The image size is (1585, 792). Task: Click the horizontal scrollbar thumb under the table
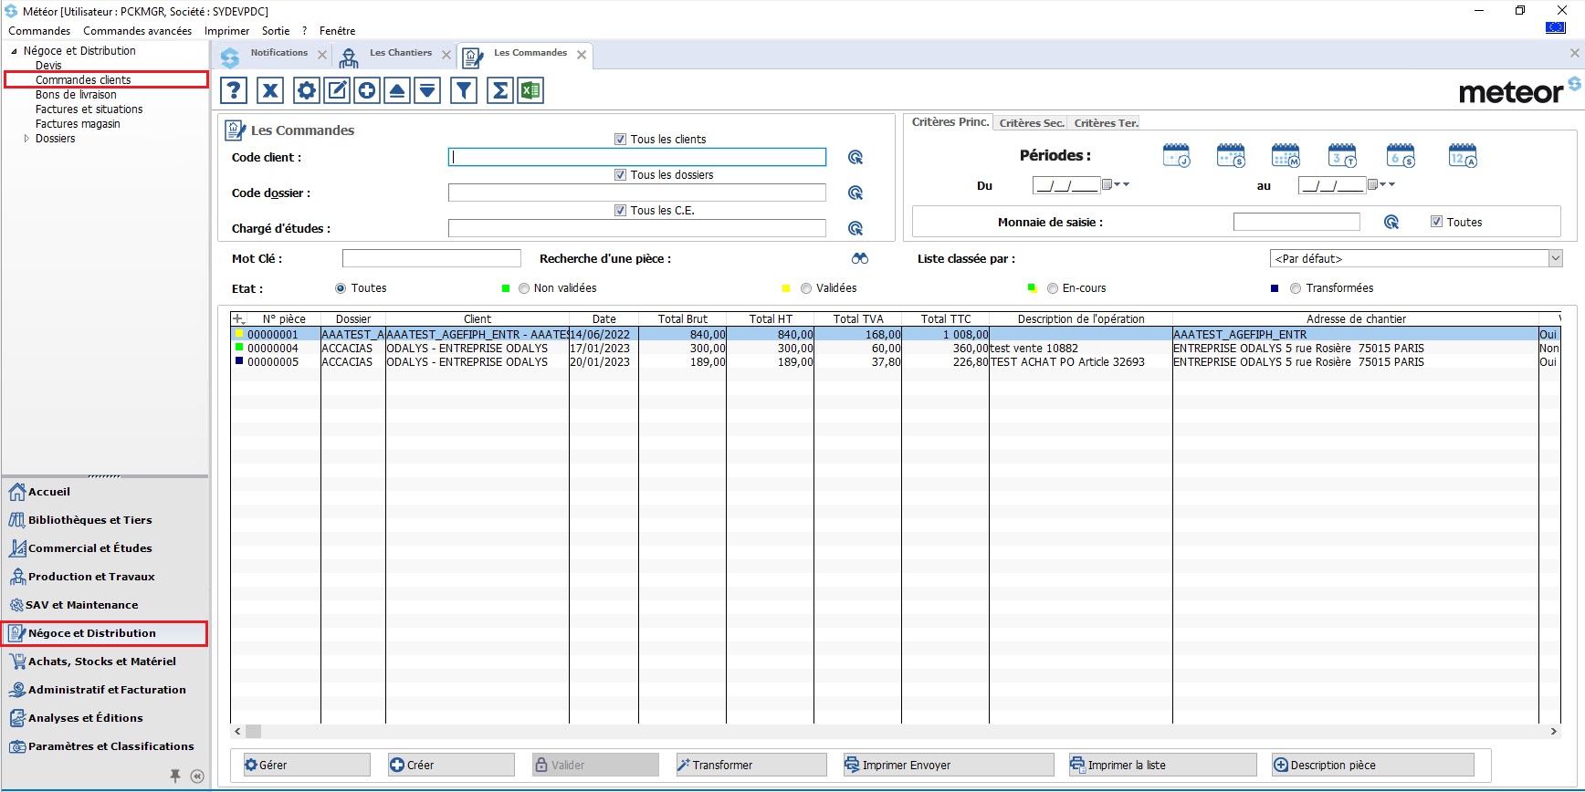[x=254, y=732]
